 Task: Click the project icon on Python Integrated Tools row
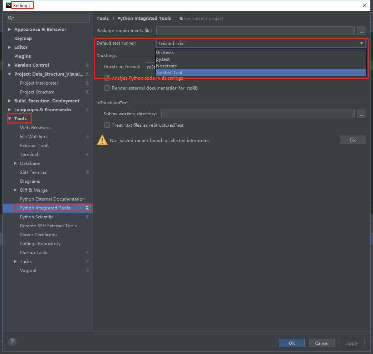87,208
